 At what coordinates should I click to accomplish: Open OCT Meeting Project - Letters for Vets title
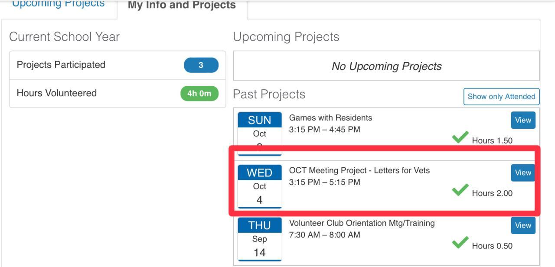point(359,170)
